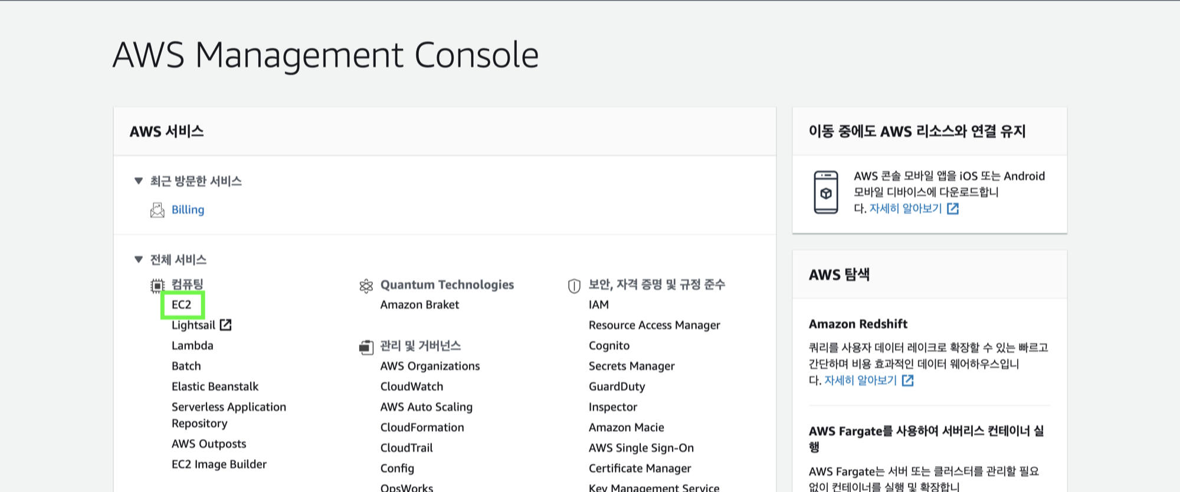1180x492 pixels.
Task: Click the external link icon beside Lightsail
Action: pyautogui.click(x=225, y=325)
